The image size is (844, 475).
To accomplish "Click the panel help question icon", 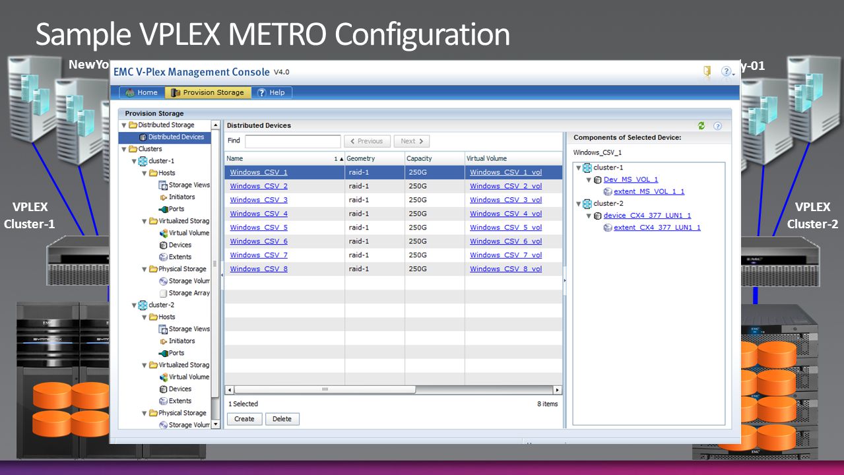I will pyautogui.click(x=717, y=125).
